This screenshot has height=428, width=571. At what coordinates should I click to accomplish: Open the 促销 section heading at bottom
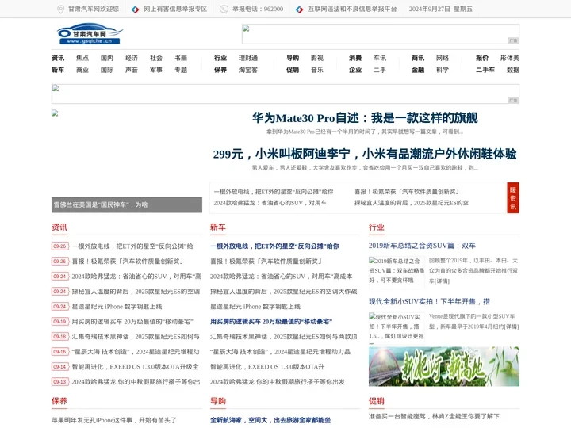click(377, 401)
